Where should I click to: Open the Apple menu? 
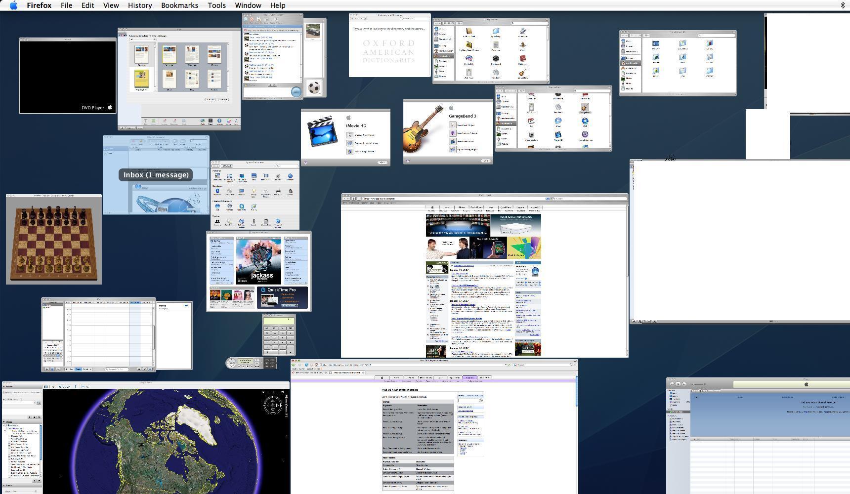13,5
